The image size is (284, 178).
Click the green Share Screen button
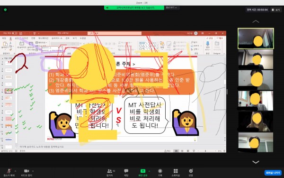click(143, 172)
